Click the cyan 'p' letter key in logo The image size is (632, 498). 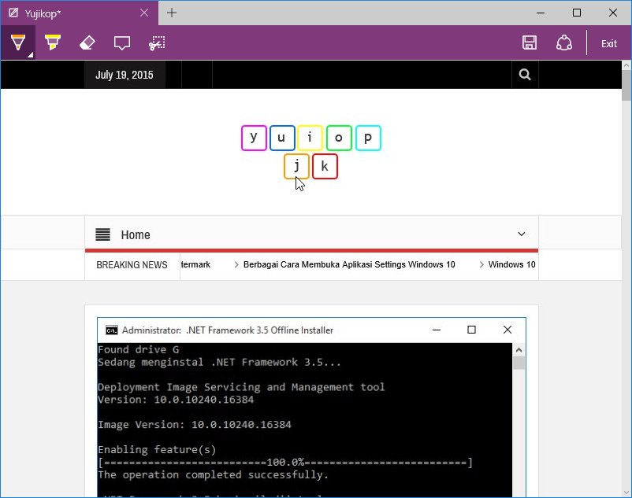[368, 138]
